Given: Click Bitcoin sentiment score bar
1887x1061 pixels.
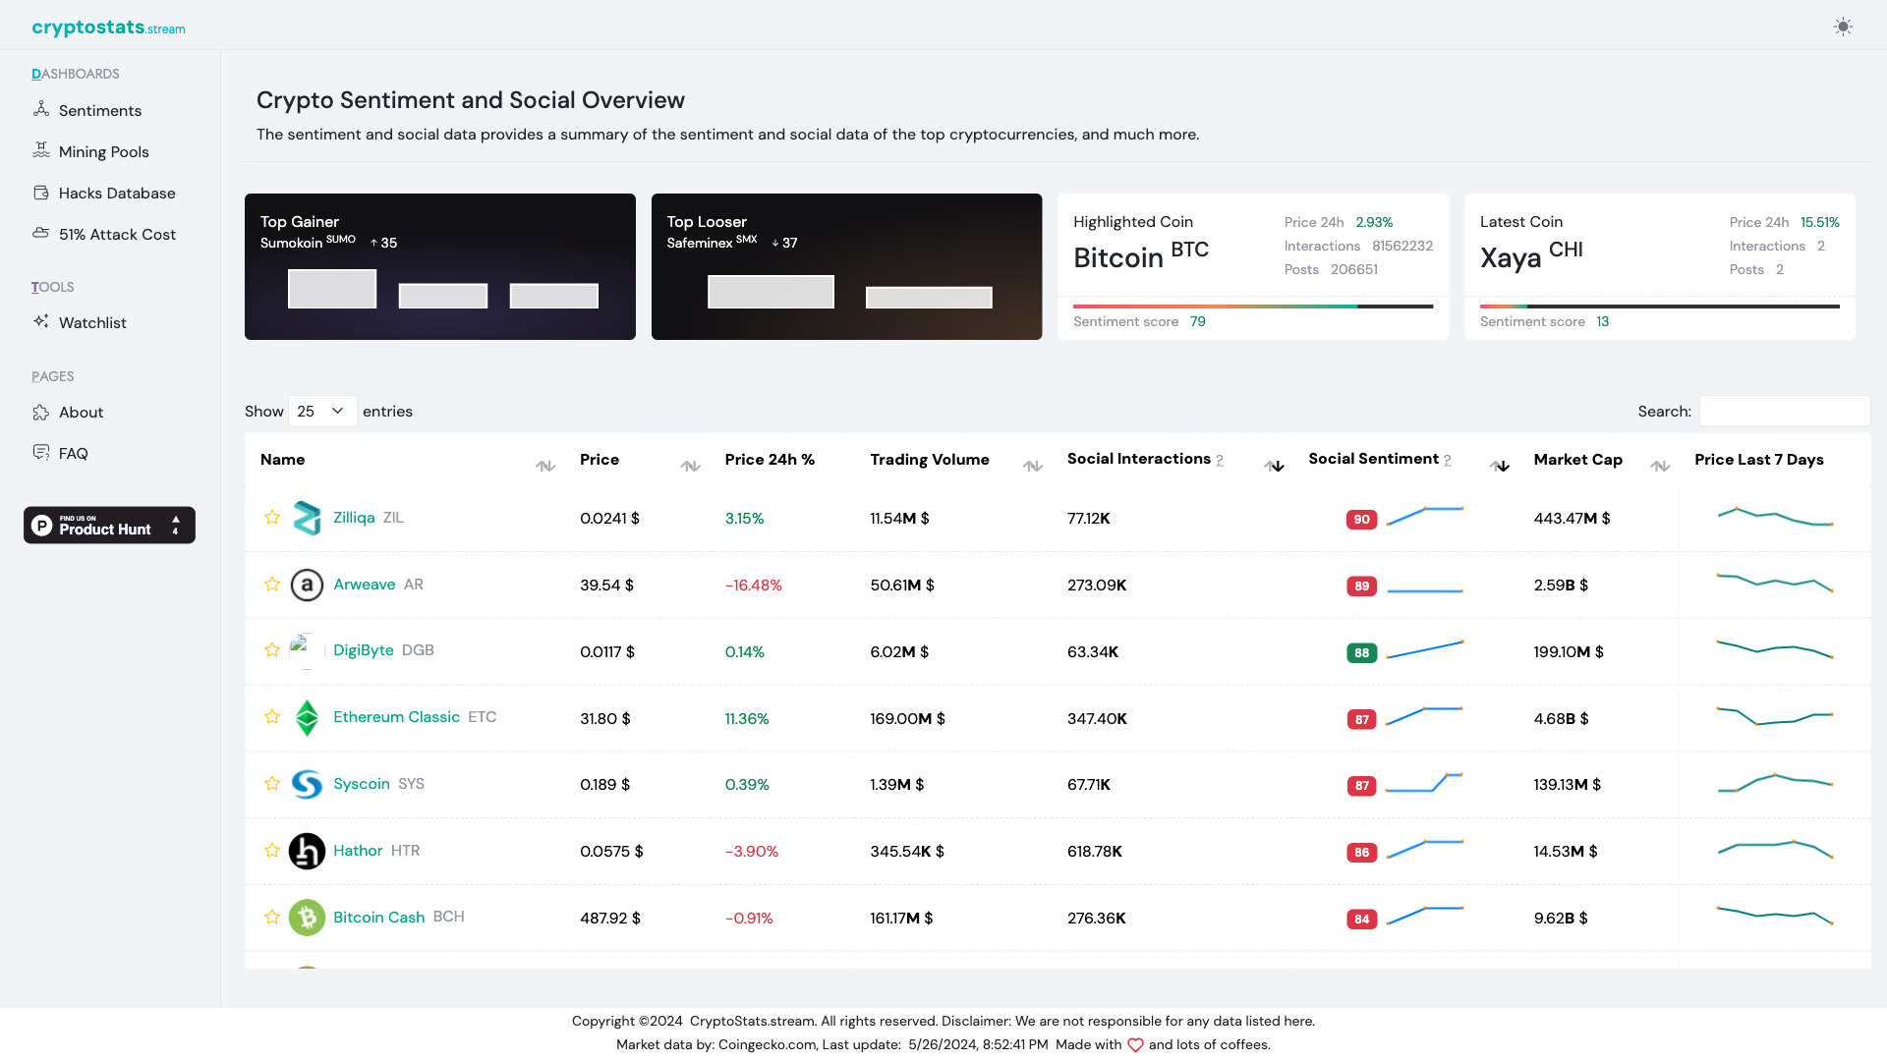Looking at the screenshot, I should coord(1253,307).
